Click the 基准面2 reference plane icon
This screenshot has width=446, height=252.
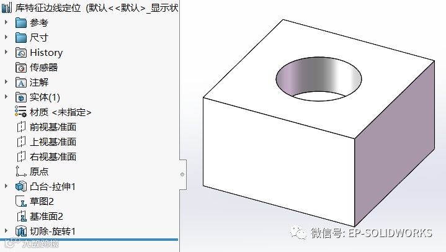point(21,217)
